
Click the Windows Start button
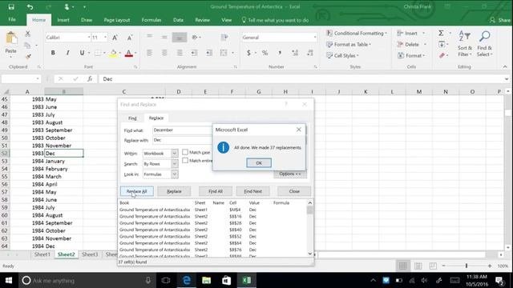coord(9,281)
